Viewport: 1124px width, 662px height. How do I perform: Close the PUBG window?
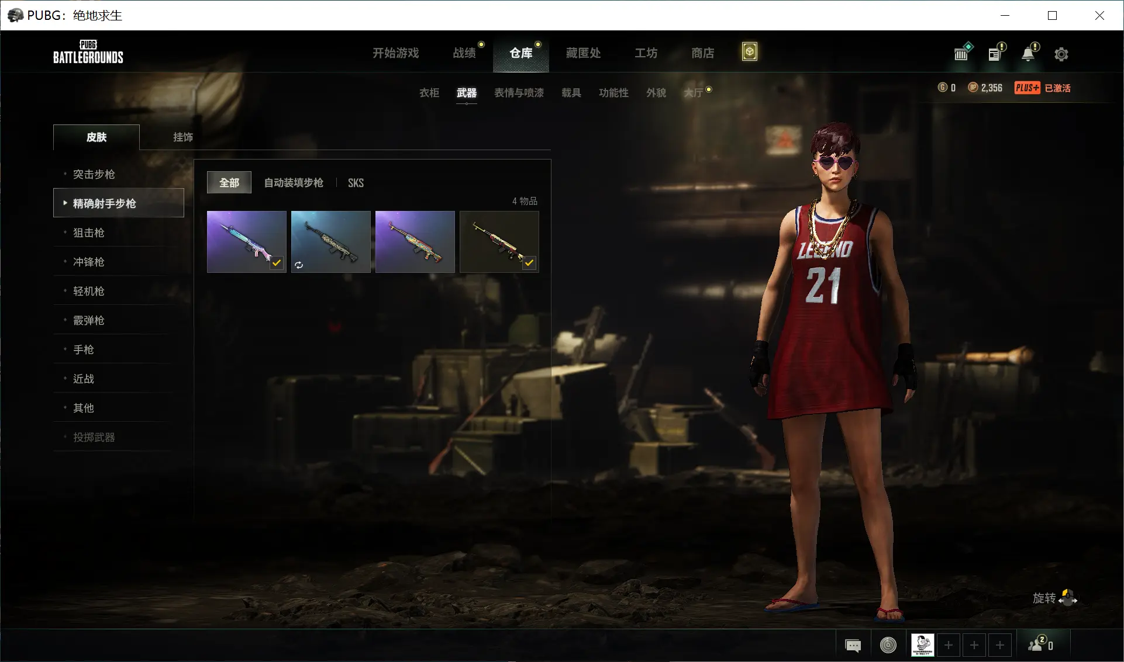coord(1099,15)
